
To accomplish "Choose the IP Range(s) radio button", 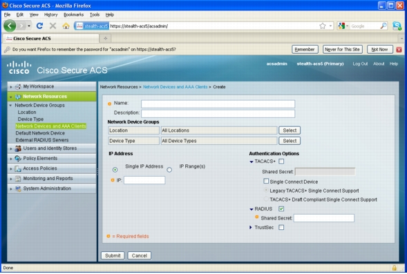I will [169, 170].
